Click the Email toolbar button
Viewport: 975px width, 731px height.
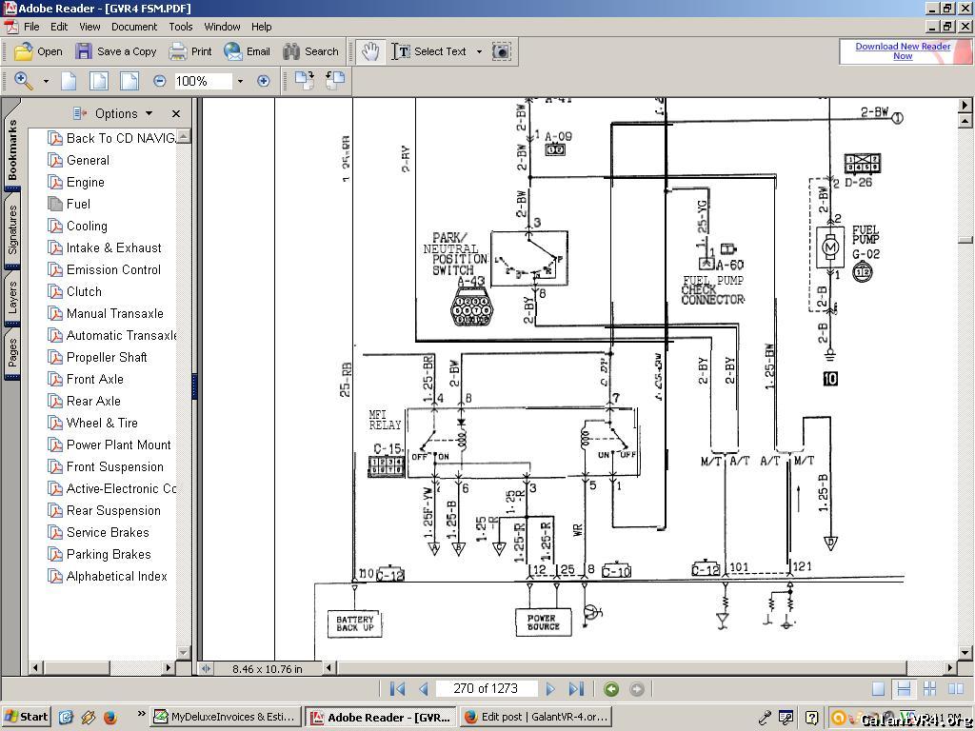pyautogui.click(x=247, y=51)
